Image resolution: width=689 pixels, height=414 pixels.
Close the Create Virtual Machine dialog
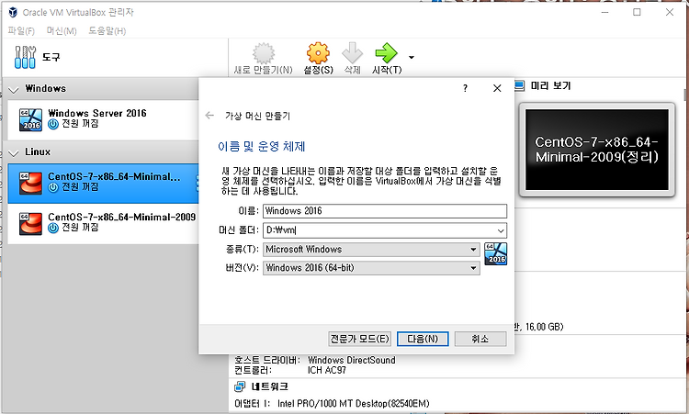497,88
